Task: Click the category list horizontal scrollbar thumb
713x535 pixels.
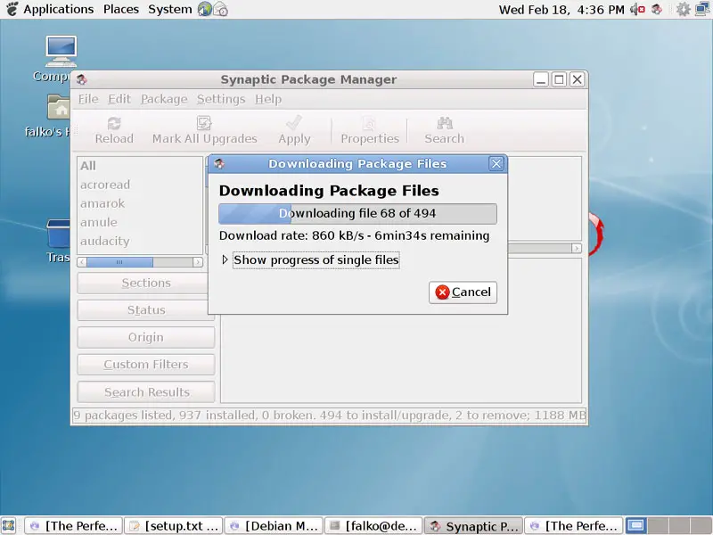Action: pyautogui.click(x=119, y=262)
